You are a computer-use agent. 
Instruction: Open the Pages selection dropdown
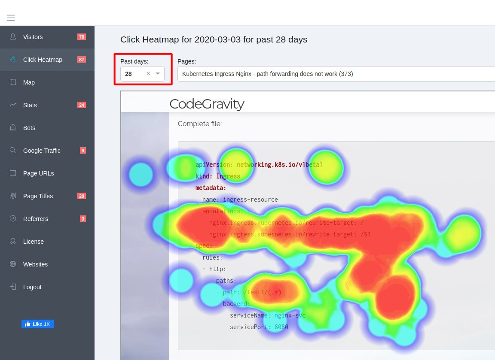[336, 74]
